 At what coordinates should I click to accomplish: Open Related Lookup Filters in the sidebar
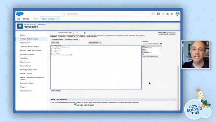tap(29, 70)
